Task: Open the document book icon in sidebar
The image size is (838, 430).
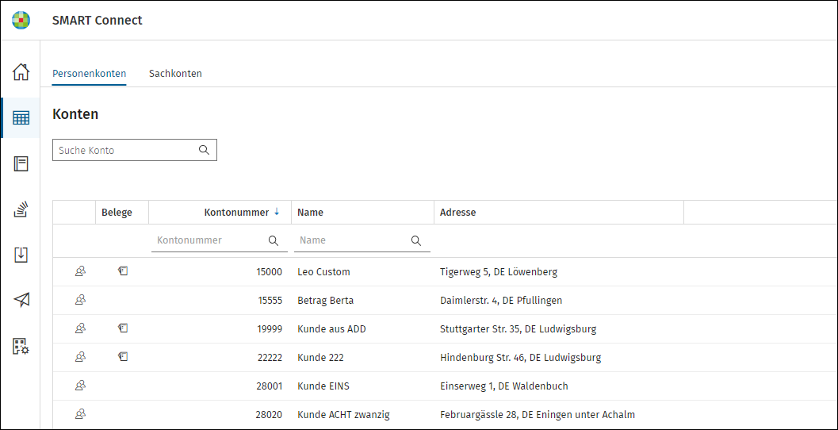Action: pyautogui.click(x=21, y=163)
